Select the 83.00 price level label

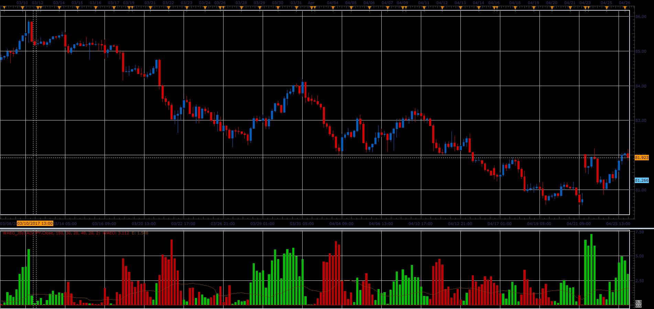click(x=641, y=120)
